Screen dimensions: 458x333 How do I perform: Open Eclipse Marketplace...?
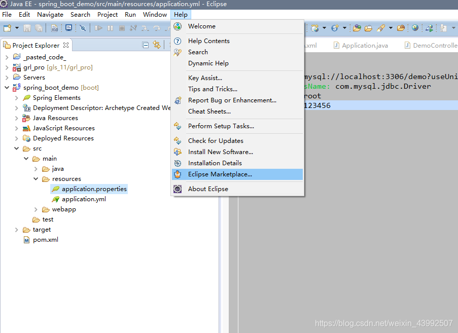click(237, 174)
